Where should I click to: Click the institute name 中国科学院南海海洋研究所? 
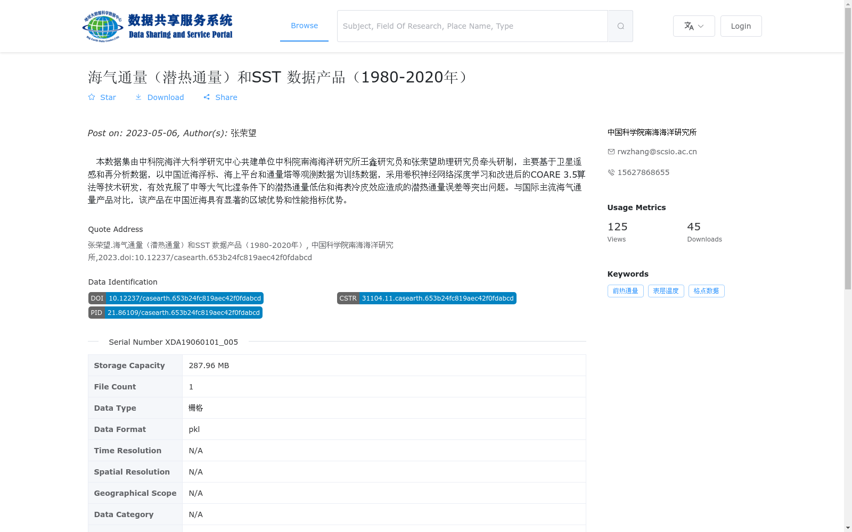point(652,132)
